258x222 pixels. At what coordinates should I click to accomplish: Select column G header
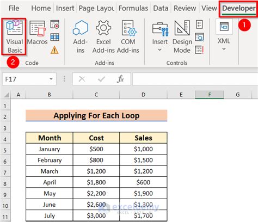pyautogui.click(x=238, y=95)
